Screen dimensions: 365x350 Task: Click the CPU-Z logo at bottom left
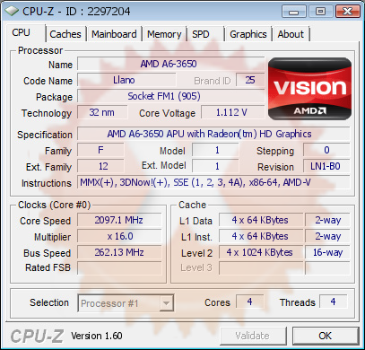37,337
